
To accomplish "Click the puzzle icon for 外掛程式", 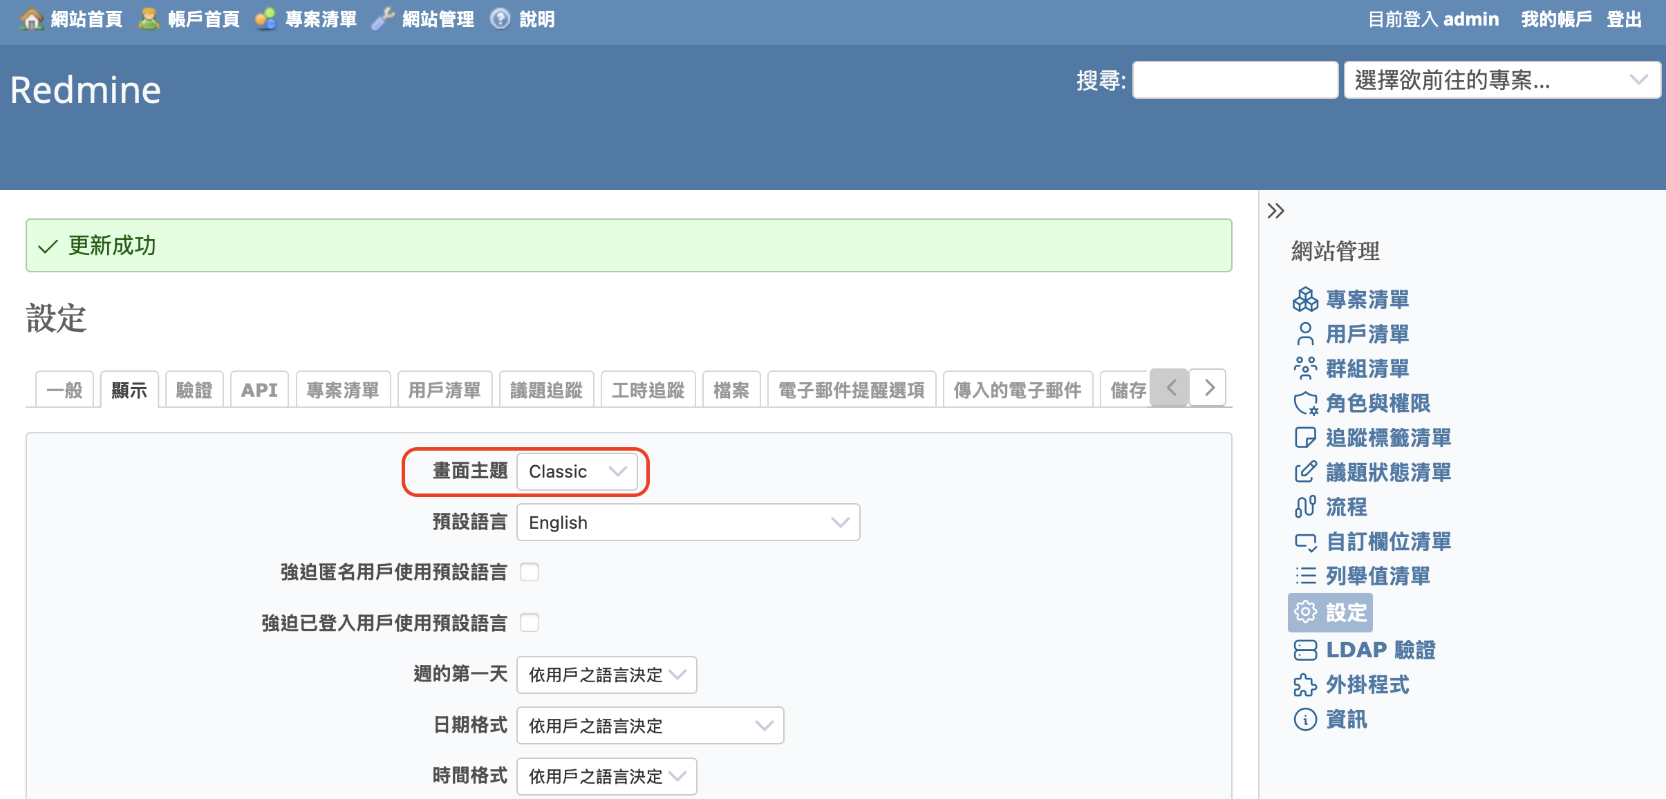I will tap(1305, 685).
